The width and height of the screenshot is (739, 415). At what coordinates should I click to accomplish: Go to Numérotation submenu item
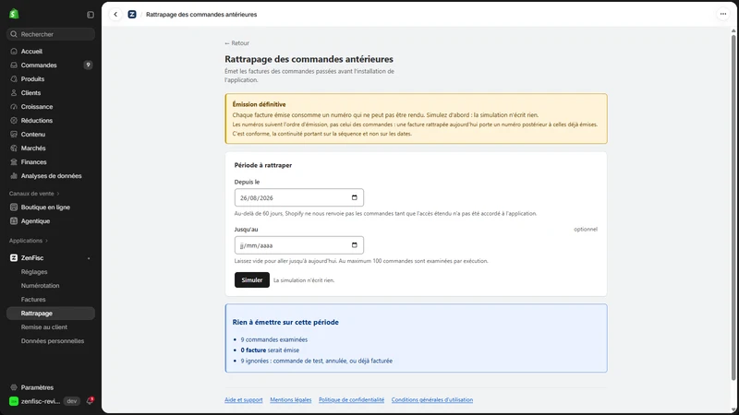40,286
